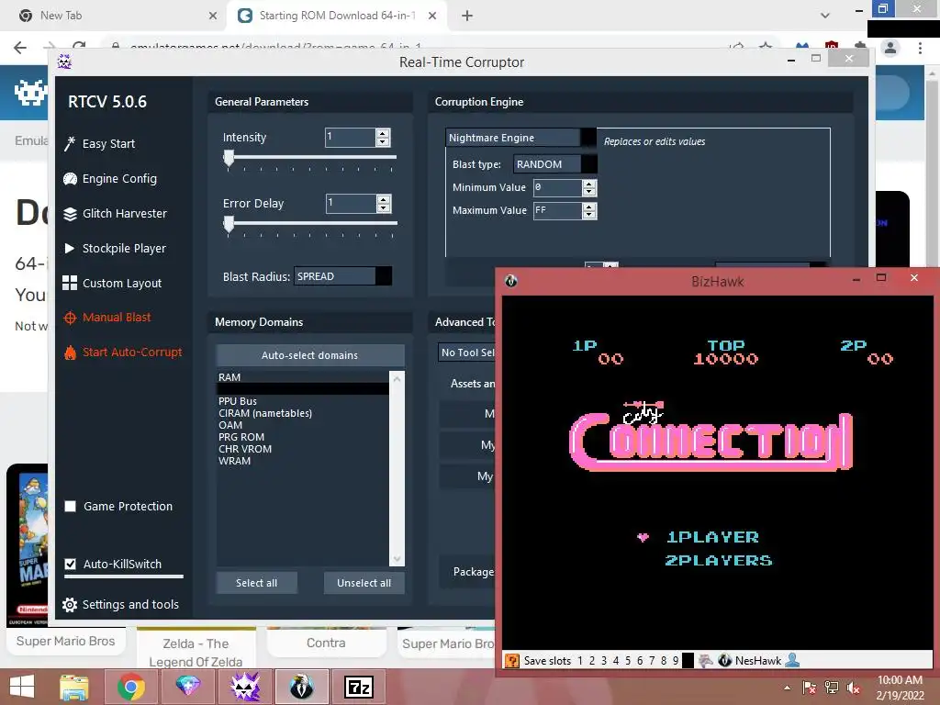Screen dimensions: 940x705
Task: Open Contra game card on webpage
Action: coord(326,643)
